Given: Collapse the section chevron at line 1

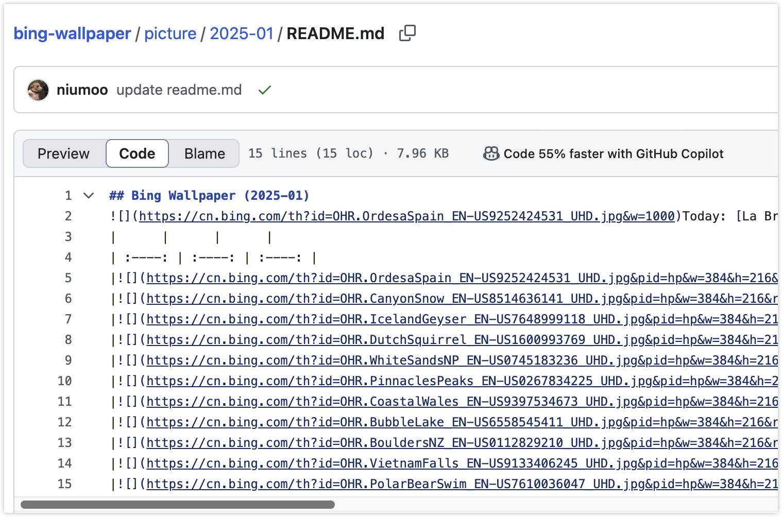Looking at the screenshot, I should tap(89, 196).
